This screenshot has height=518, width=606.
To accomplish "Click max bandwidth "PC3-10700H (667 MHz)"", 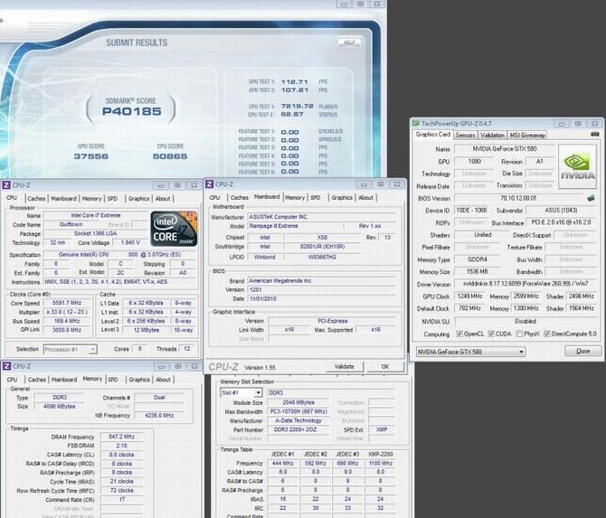I will click(x=298, y=411).
